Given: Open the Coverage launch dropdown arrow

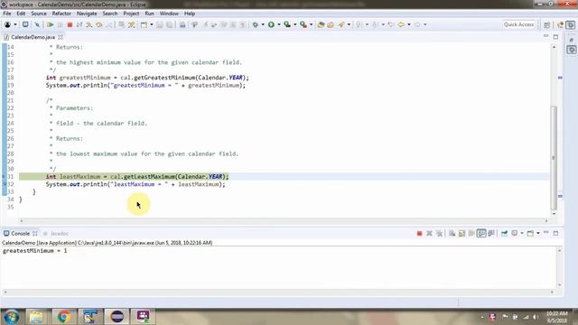Looking at the screenshot, I should tap(295, 24).
